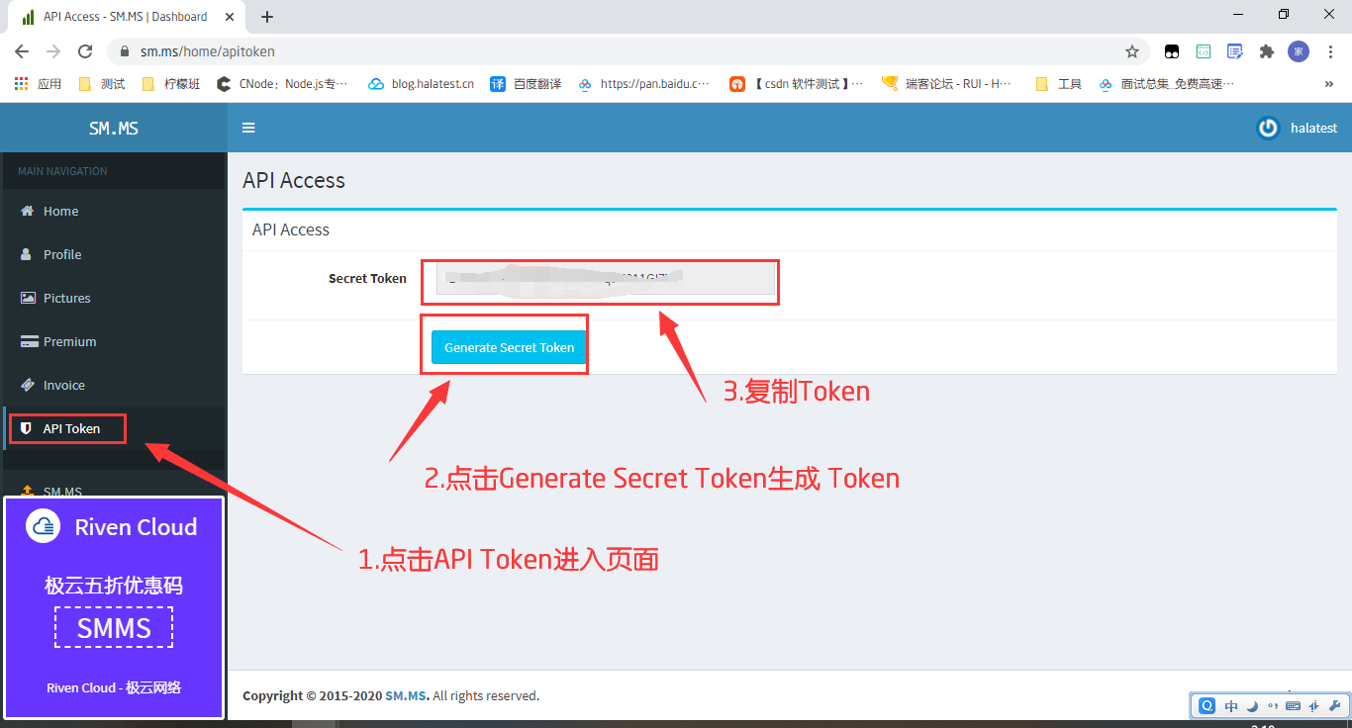Viewport: 1352px width, 728px height.
Task: Click the input method Q logo icon
Action: [1207, 705]
